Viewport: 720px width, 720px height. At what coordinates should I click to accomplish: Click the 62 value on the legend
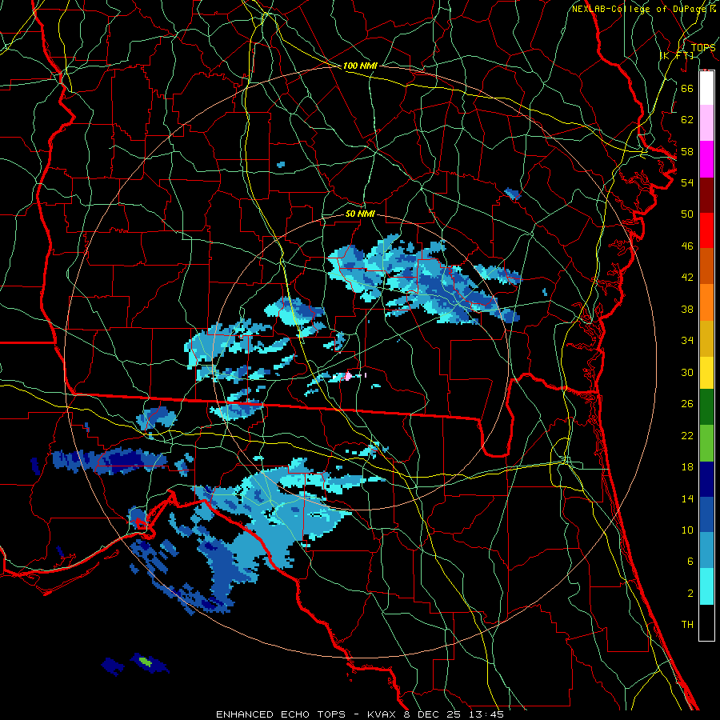point(687,120)
